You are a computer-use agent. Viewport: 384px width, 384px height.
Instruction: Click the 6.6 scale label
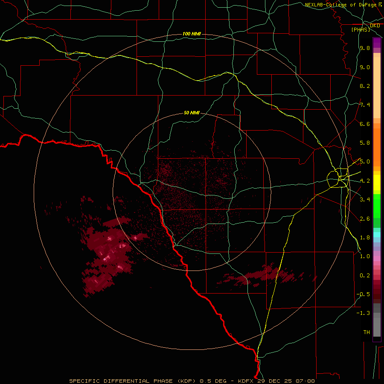pos(365,124)
